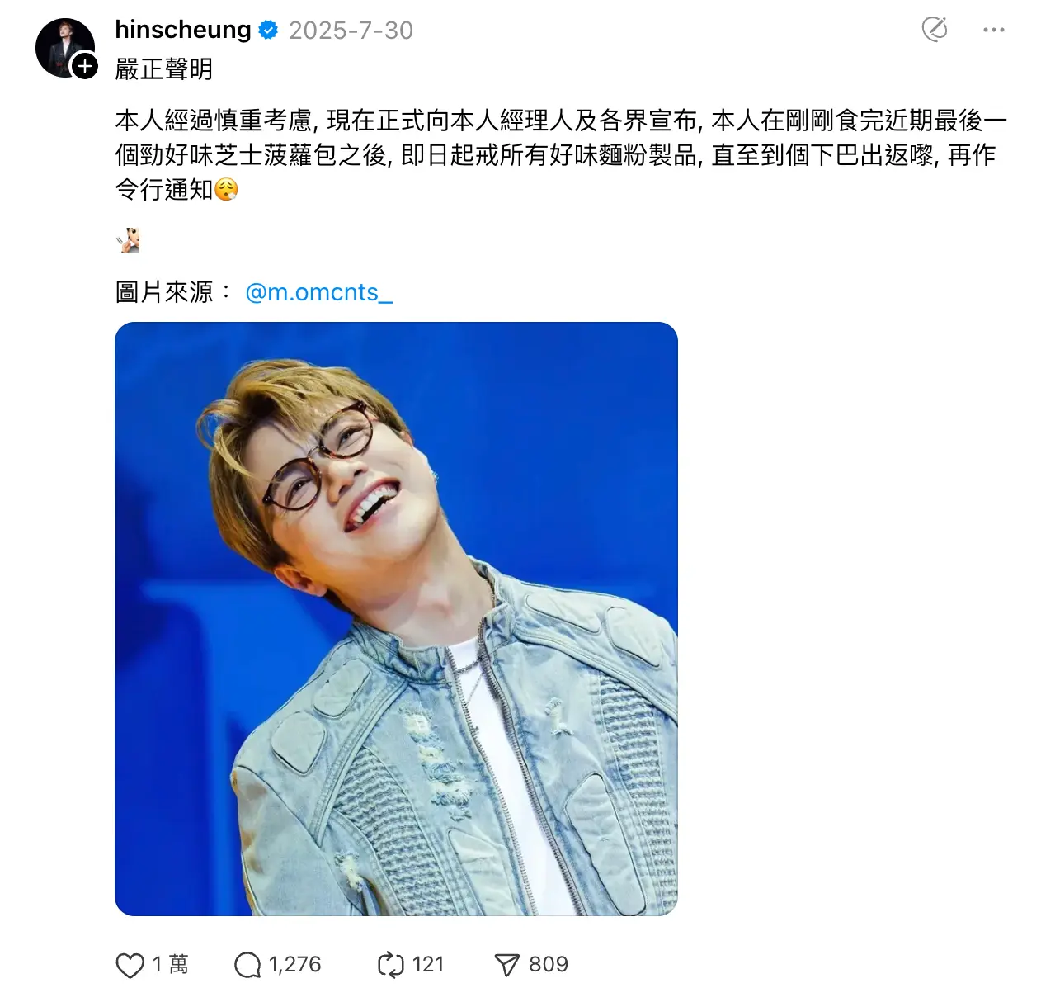
Task: Click the blue verified badge next to hinscheung
Action: tap(268, 31)
